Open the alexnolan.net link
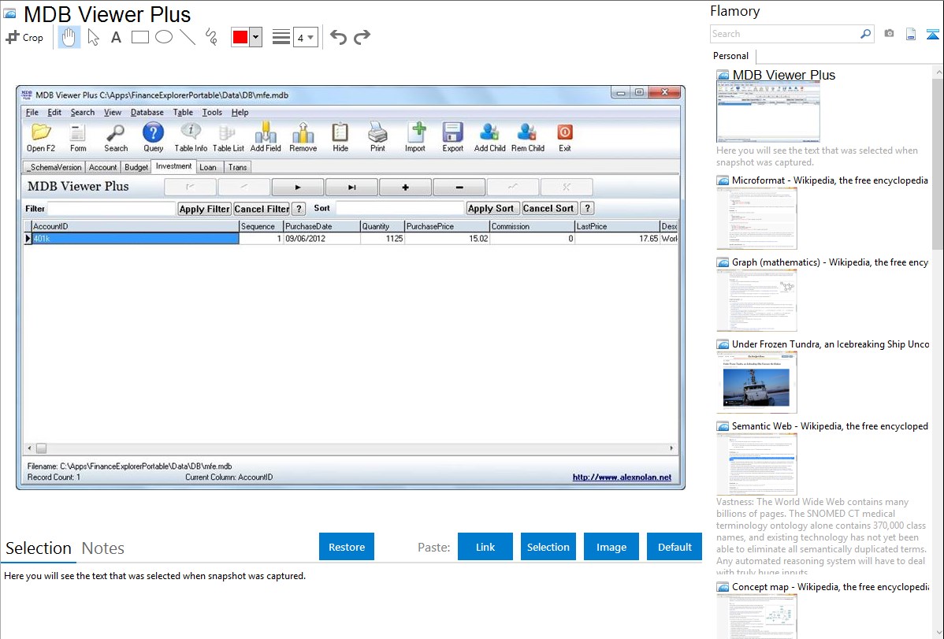 622,477
